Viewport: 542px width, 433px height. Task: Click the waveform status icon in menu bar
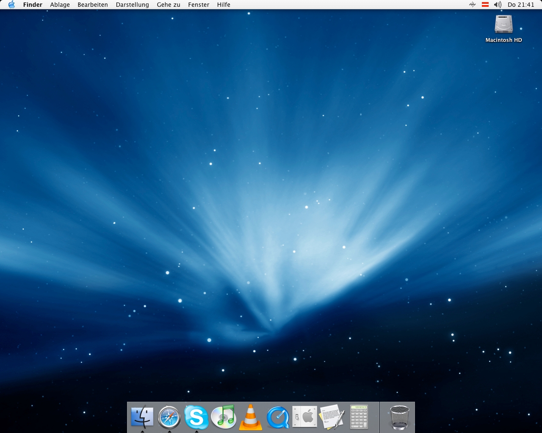[x=473, y=5]
